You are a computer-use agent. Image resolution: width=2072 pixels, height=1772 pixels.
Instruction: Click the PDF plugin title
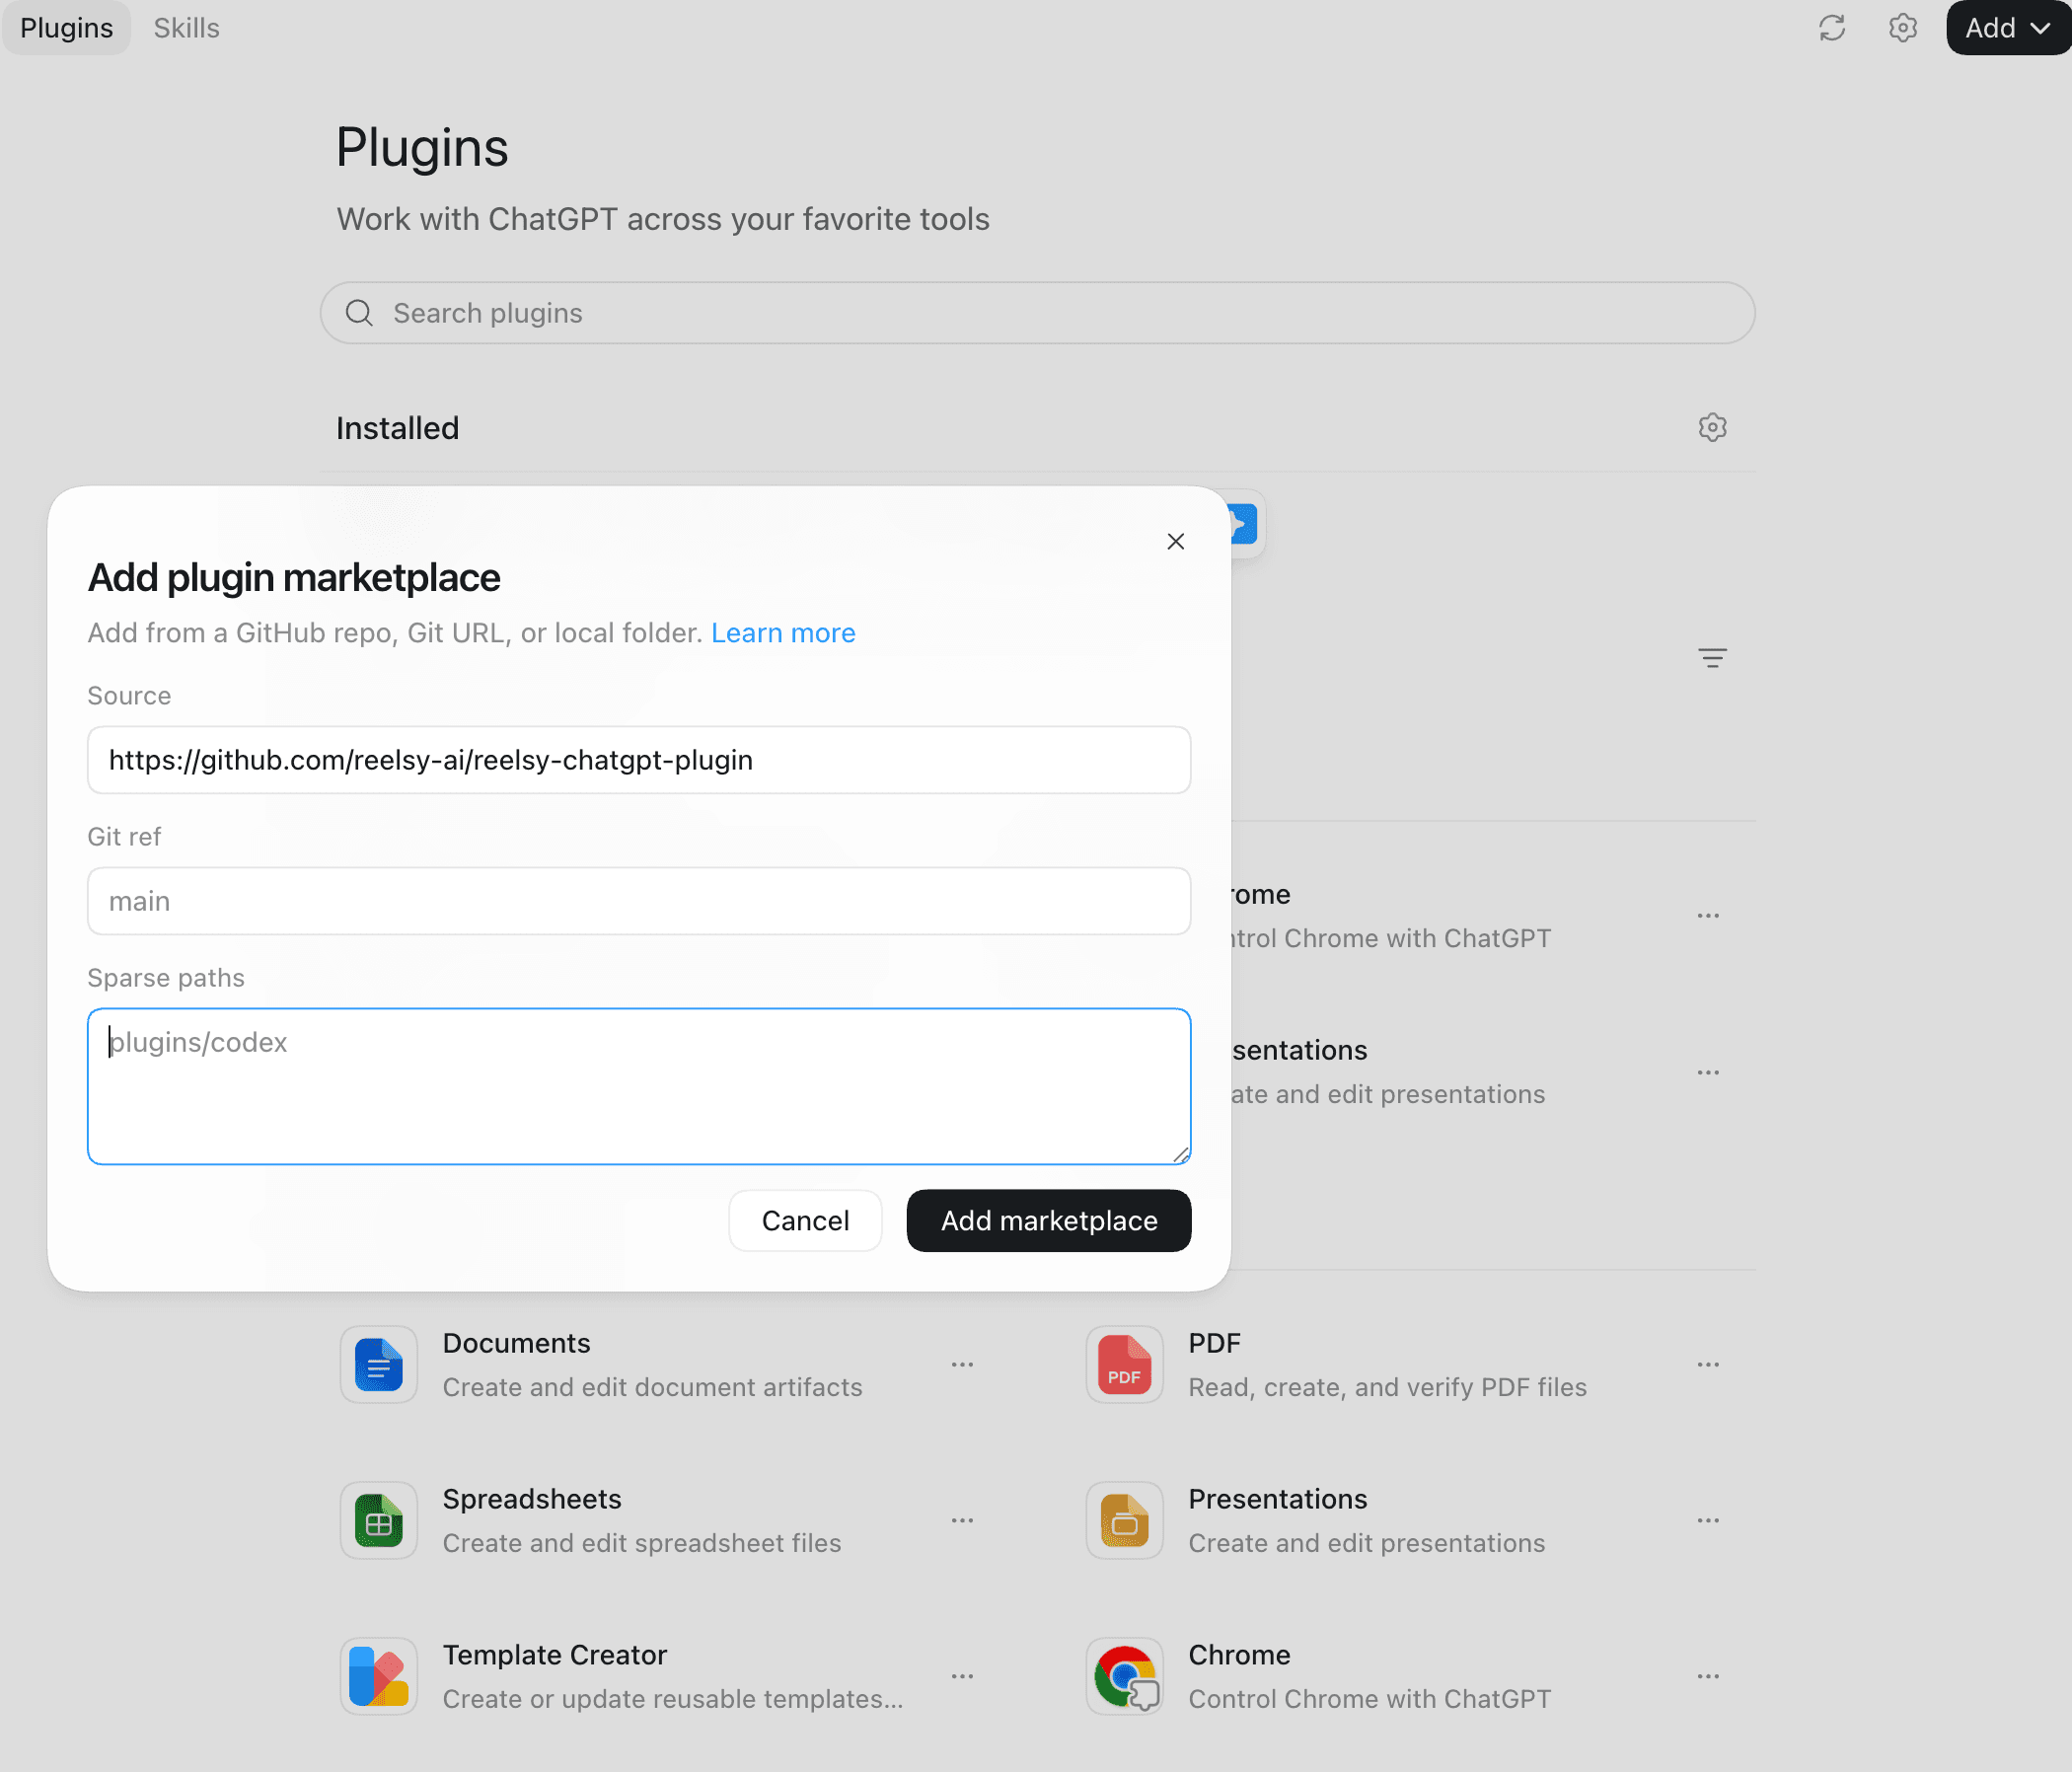click(1214, 1343)
